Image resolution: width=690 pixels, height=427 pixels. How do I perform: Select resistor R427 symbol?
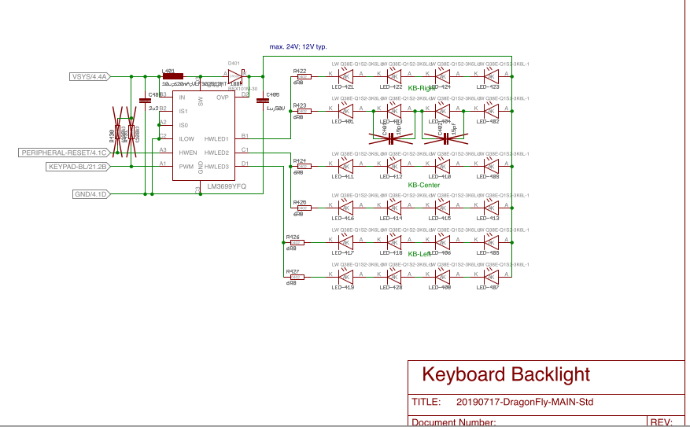point(294,277)
